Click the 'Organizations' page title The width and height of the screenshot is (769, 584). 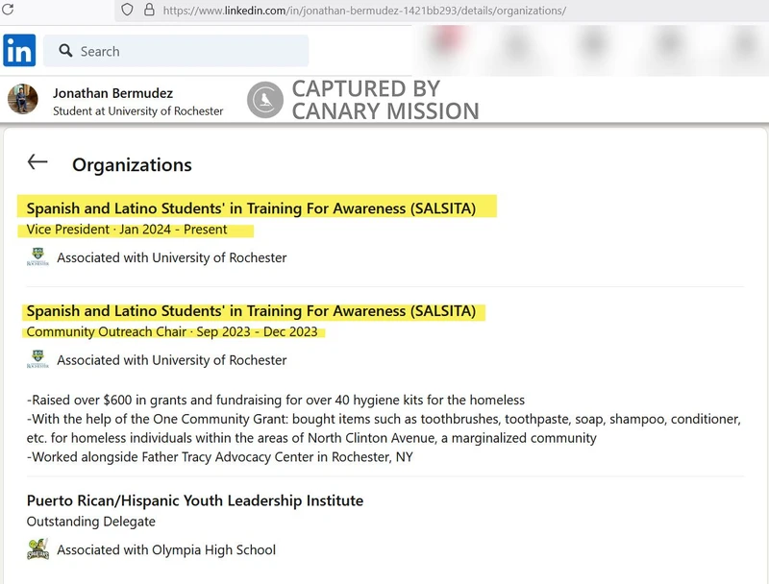(x=132, y=165)
